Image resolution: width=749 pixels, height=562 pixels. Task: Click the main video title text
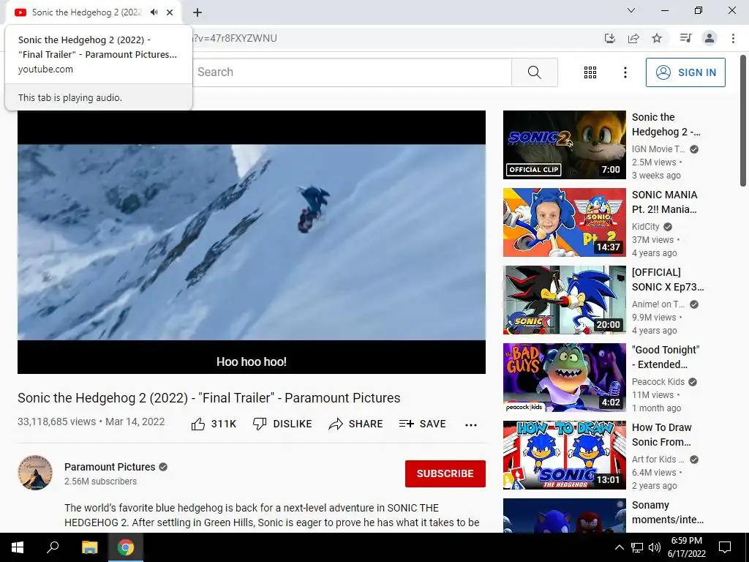208,397
